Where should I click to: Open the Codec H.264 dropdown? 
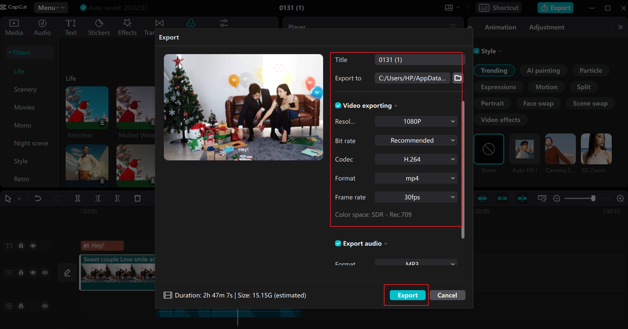click(x=416, y=159)
